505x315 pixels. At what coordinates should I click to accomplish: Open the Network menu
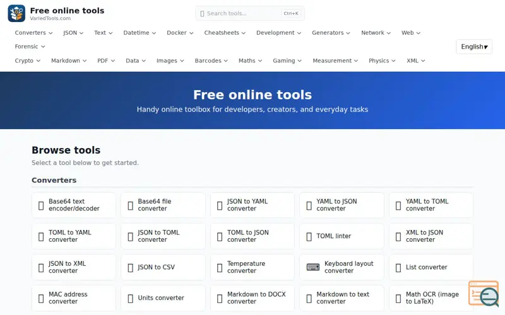(x=376, y=33)
